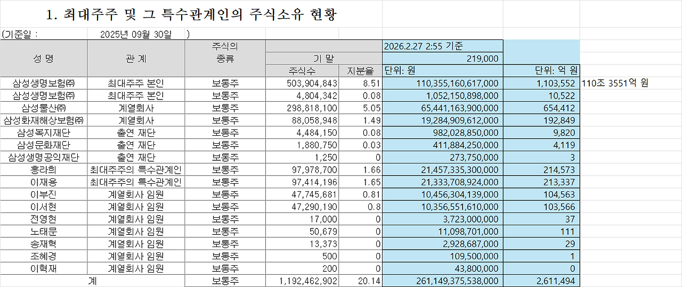Screen dimensions: 682x287
Task: Select the name cell '조혜경'
Action: [x=44, y=256]
